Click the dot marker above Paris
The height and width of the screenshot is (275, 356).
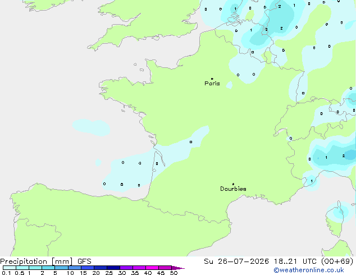[212, 79]
